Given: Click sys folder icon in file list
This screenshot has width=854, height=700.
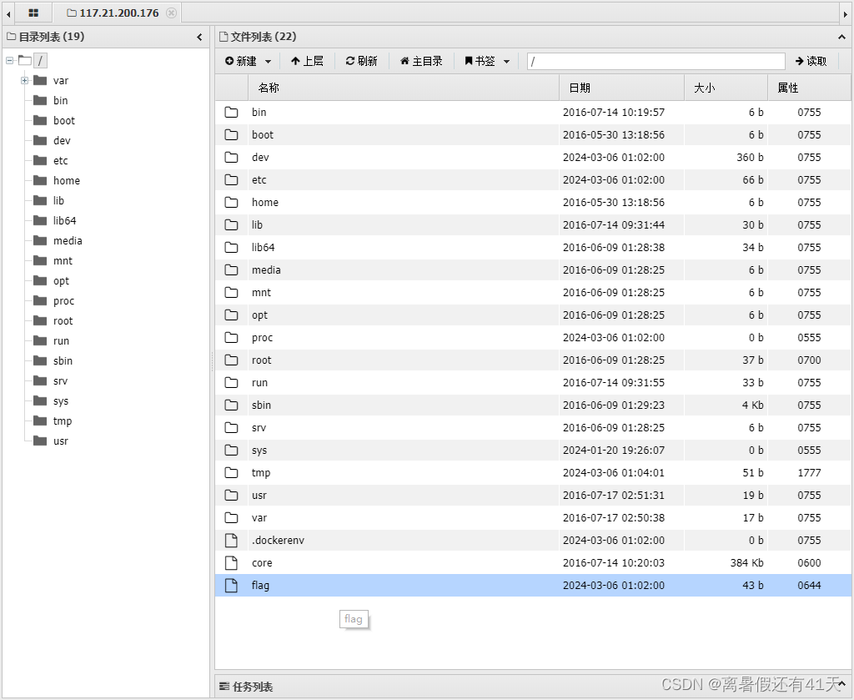Looking at the screenshot, I should (232, 450).
